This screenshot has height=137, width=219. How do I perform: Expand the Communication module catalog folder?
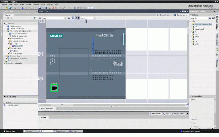click(191, 24)
